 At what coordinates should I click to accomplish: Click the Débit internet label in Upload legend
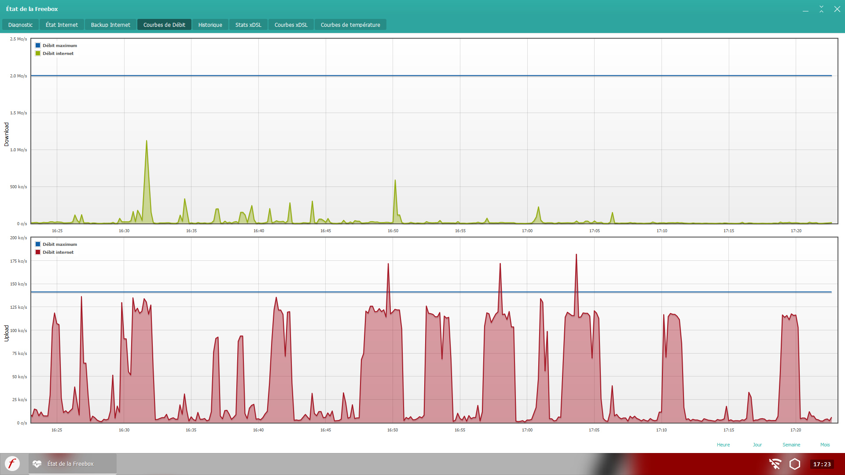pos(58,252)
